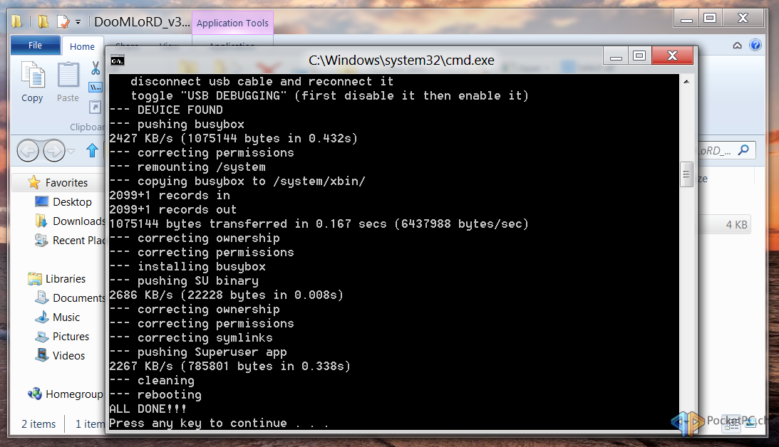Viewport: 779px width, 447px height.
Task: Click the Cut scissors icon
Action: [96, 68]
